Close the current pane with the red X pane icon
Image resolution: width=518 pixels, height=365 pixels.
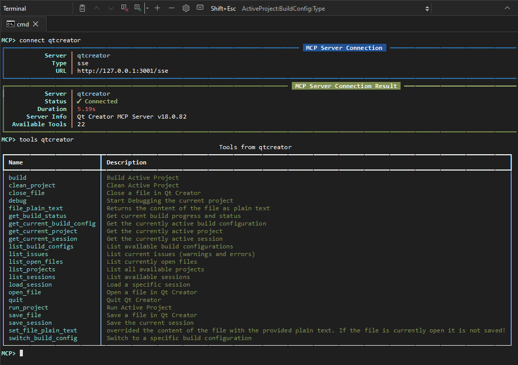pyautogui.click(x=125, y=8)
